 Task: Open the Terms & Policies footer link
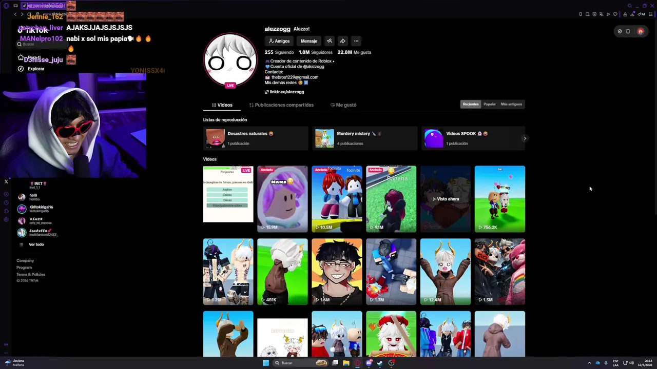point(31,274)
